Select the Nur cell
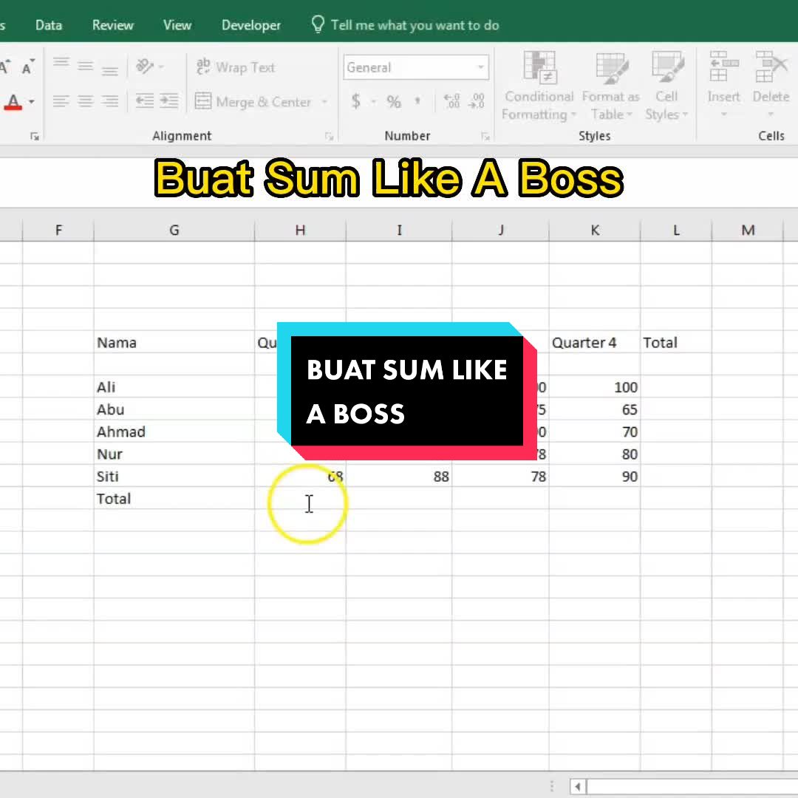 [x=174, y=454]
